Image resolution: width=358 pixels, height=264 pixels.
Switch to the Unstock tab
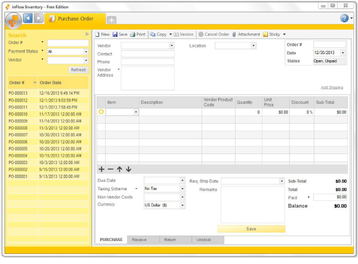(208, 239)
